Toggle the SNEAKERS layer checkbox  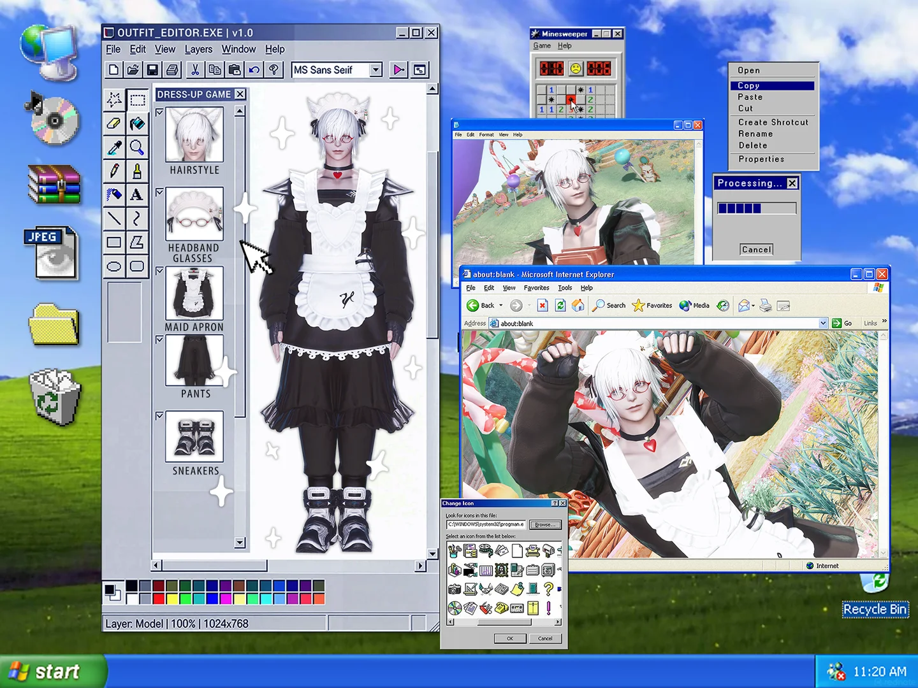159,416
